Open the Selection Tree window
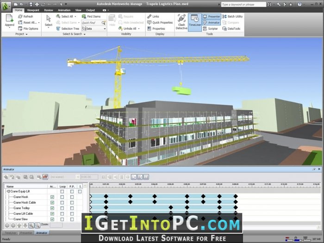Viewport: 324px width, 243px height. coord(68,29)
